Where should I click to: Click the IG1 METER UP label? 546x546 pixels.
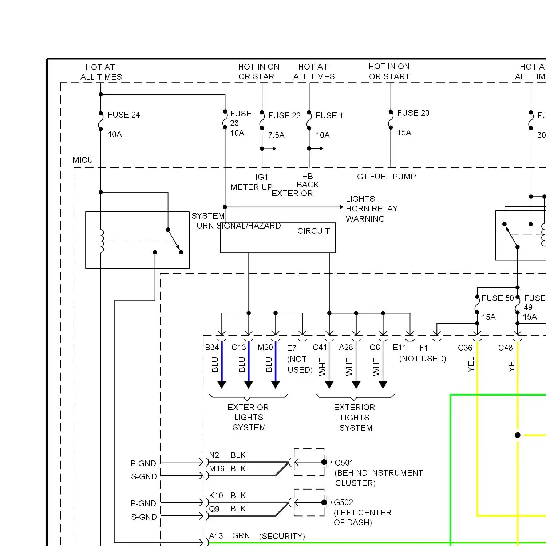[x=252, y=182]
